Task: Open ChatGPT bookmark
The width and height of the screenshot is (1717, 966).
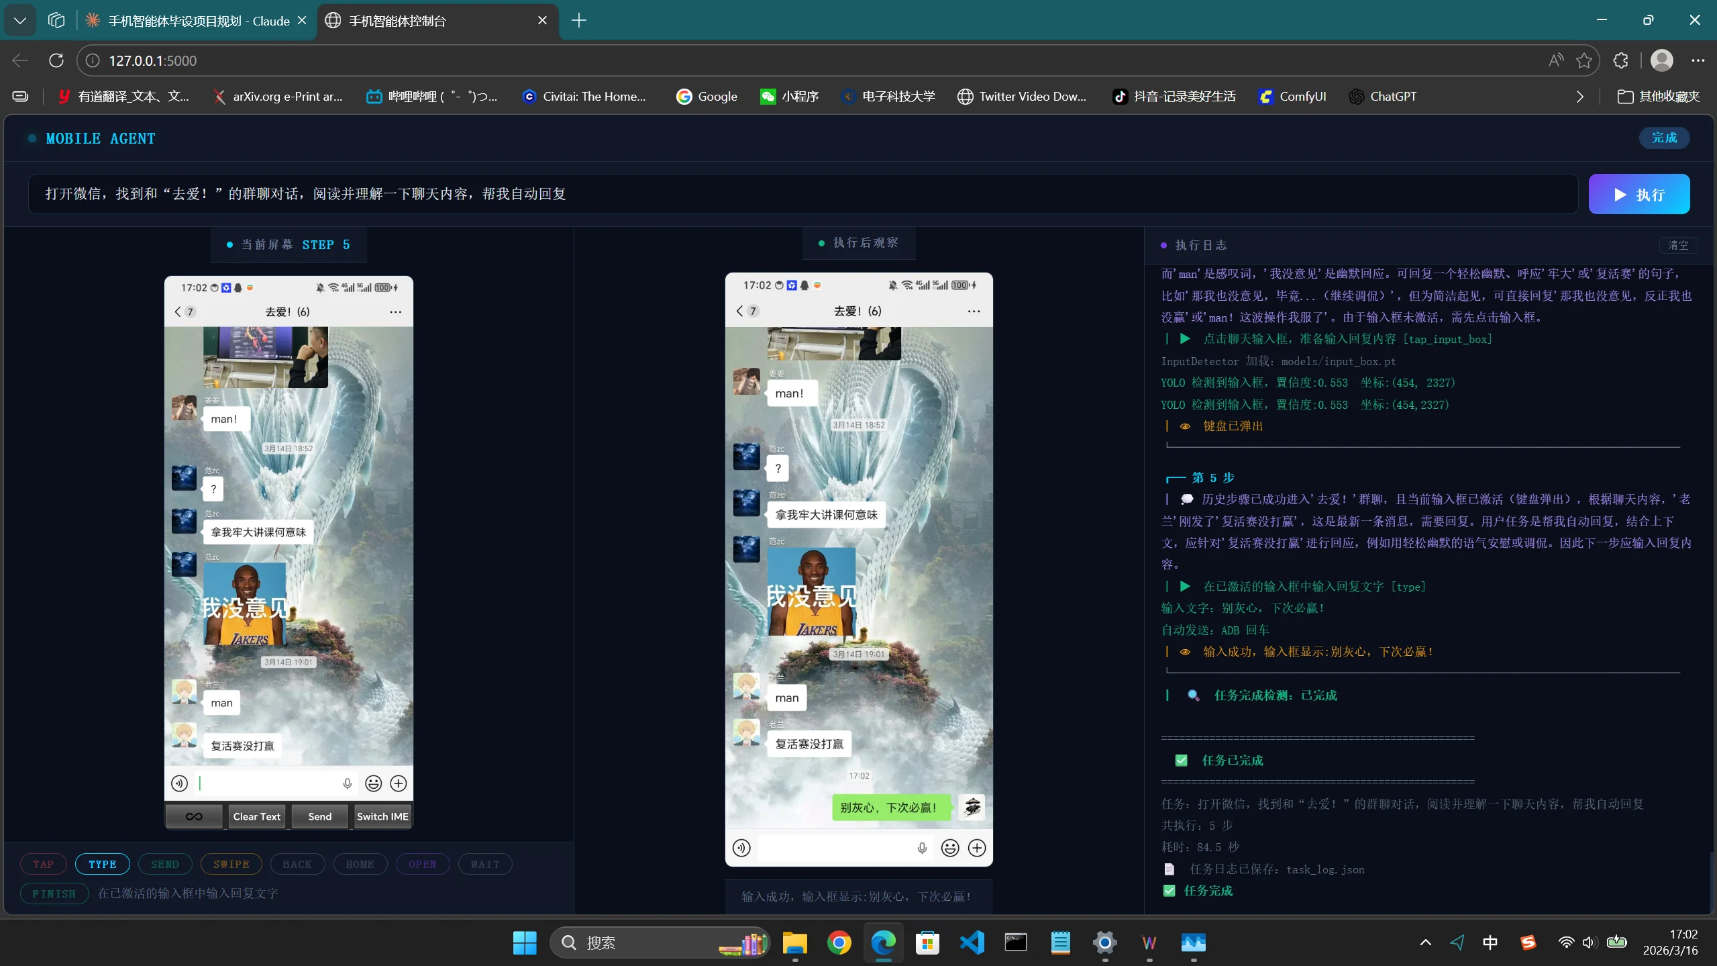Action: click(1384, 97)
